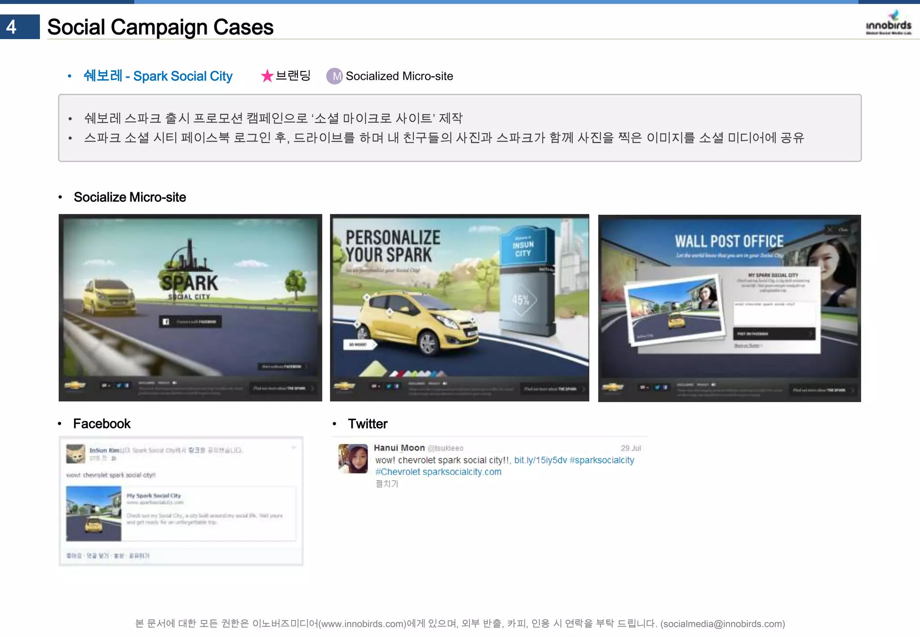Click the Twitter section heading
The height and width of the screenshot is (637, 920).
coord(367,424)
